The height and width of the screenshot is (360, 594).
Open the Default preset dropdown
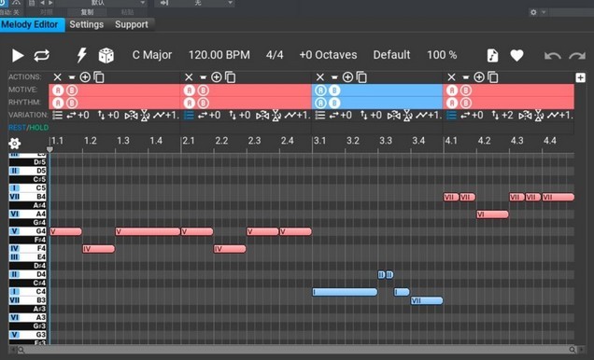(x=391, y=55)
